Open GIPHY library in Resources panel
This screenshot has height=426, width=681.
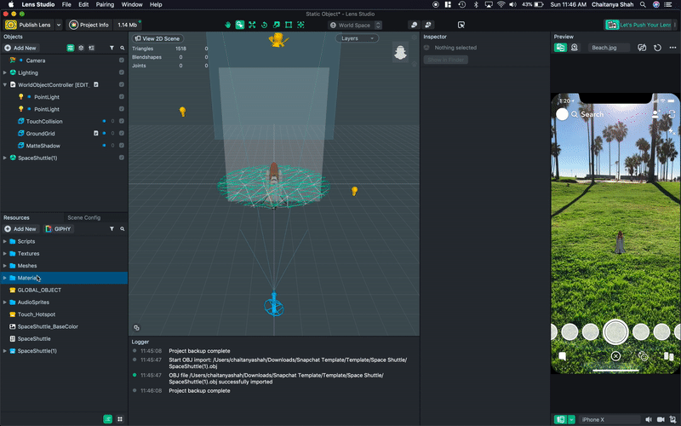[x=59, y=229]
